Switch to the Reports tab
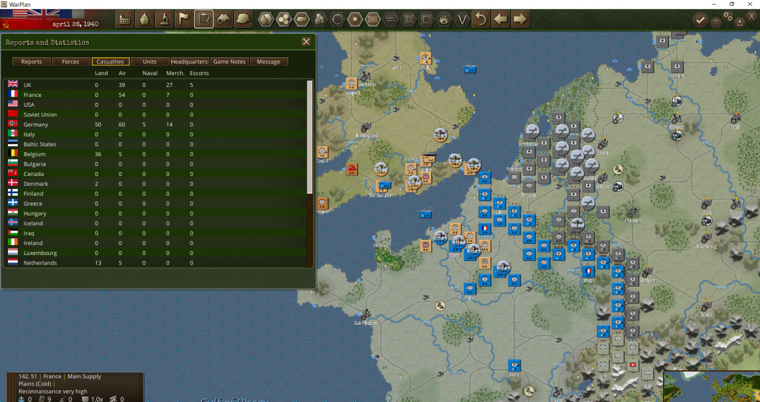This screenshot has height=402, width=760. 32,61
